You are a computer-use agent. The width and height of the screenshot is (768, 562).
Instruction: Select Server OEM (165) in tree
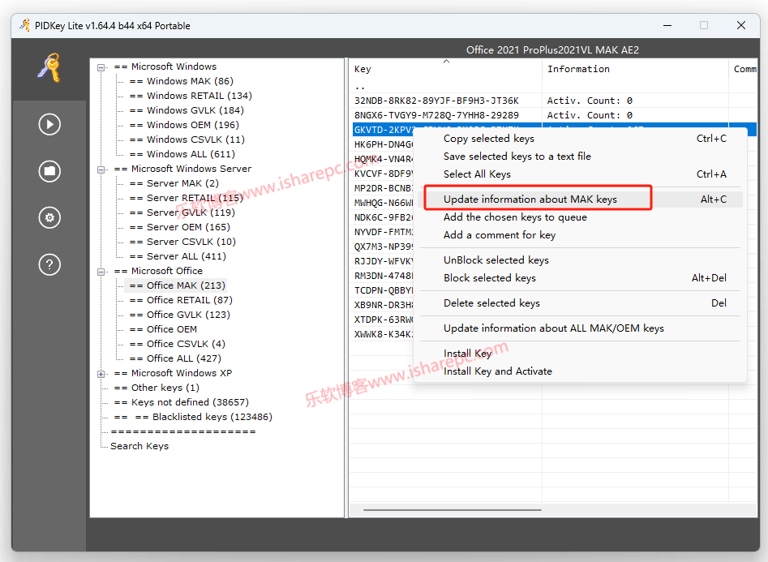(x=180, y=227)
